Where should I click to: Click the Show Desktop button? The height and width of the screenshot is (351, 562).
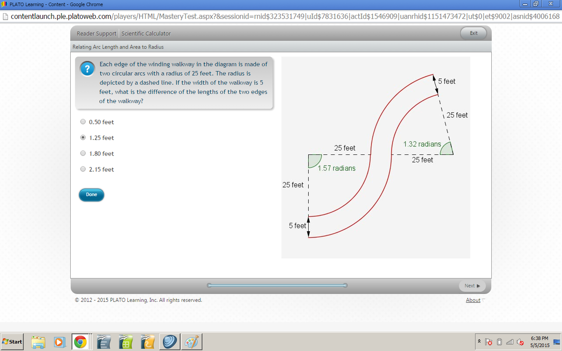(x=557, y=342)
